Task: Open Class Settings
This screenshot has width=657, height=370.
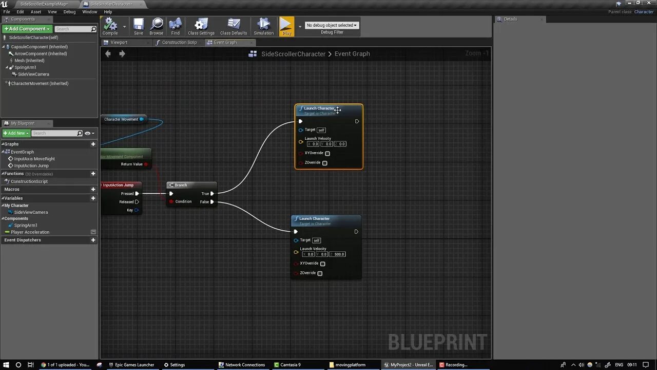Action: [x=201, y=26]
